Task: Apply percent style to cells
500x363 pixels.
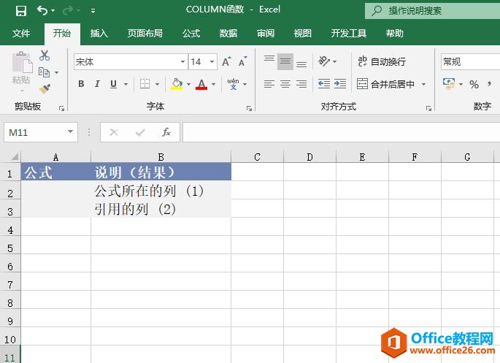Action: 474,84
